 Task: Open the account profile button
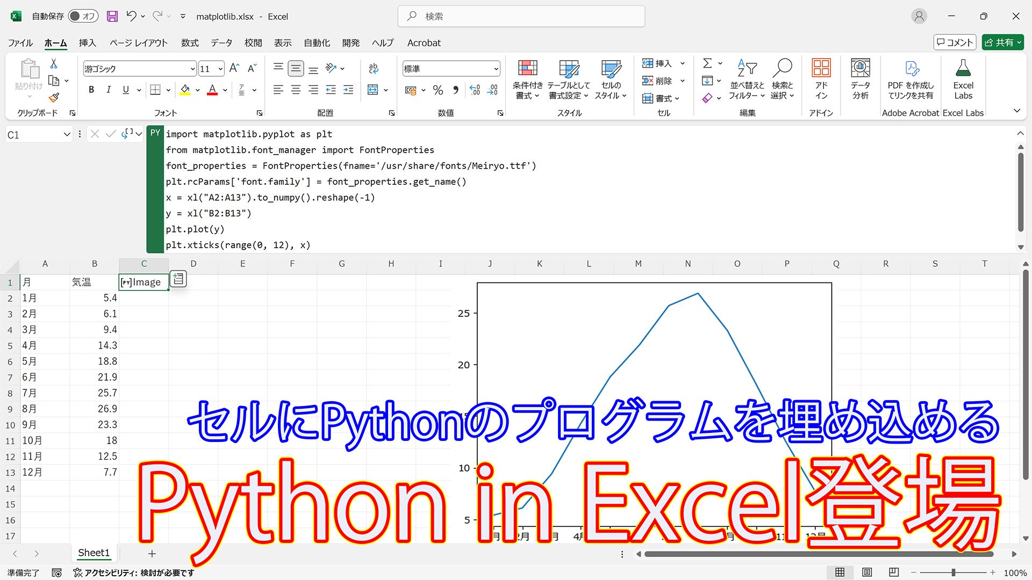click(919, 16)
